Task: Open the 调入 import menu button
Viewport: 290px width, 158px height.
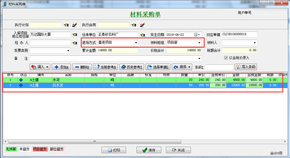Action: pyautogui.click(x=40, y=67)
